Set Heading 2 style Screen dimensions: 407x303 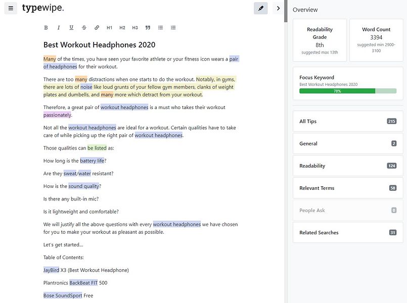tap(122, 28)
